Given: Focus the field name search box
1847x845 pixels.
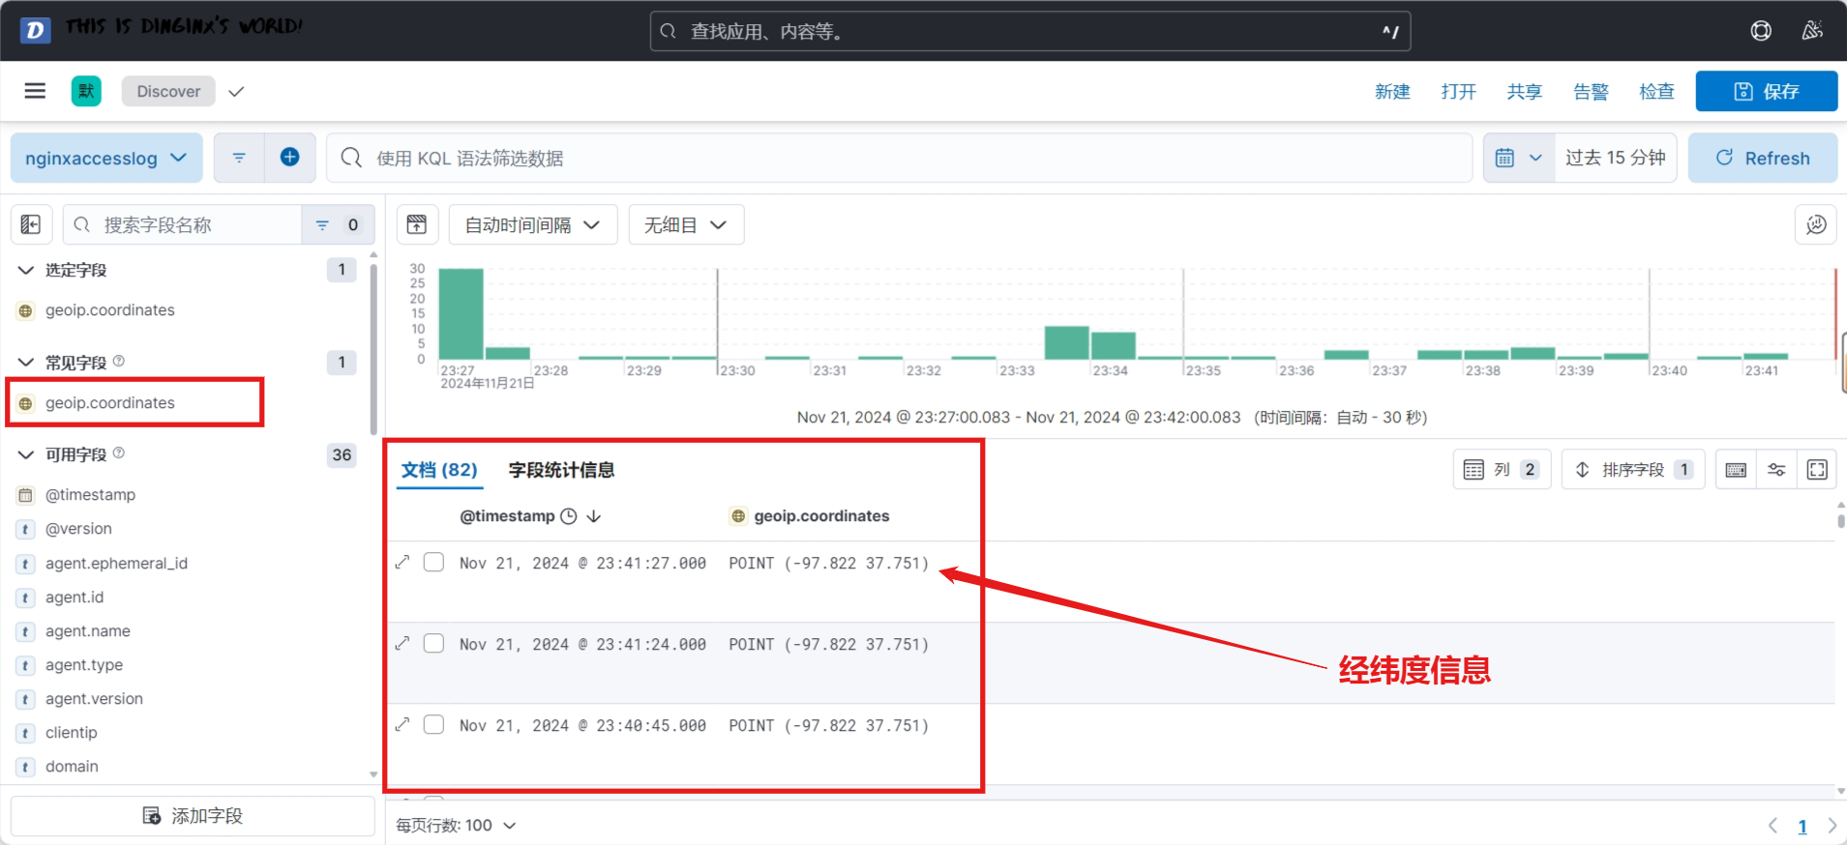Looking at the screenshot, I should click(x=183, y=224).
